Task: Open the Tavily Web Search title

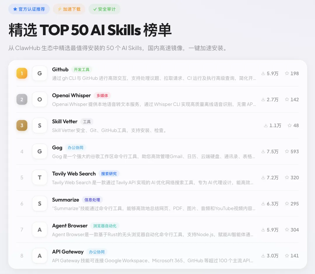Action: (74, 174)
